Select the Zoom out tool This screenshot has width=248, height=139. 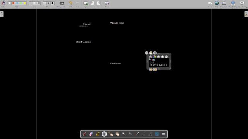(131, 134)
